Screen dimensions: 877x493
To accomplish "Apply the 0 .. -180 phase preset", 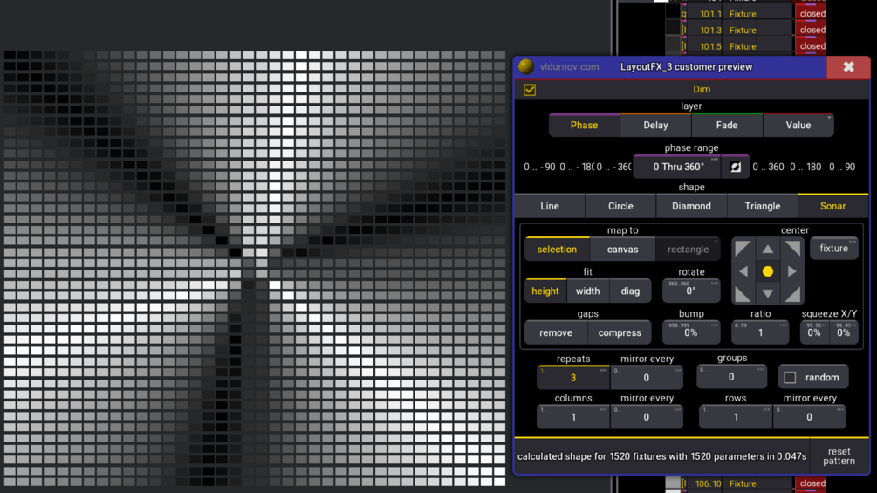I will point(577,167).
